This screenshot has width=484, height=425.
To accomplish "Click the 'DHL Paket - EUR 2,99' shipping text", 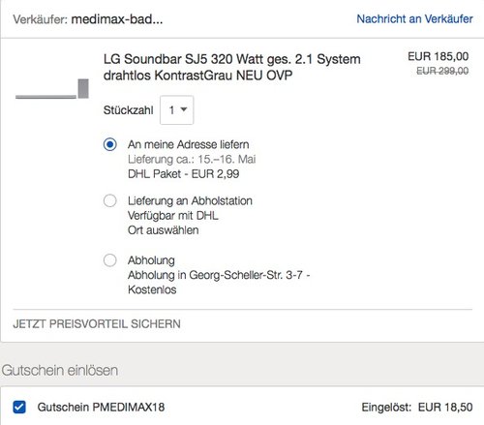I will click(183, 174).
